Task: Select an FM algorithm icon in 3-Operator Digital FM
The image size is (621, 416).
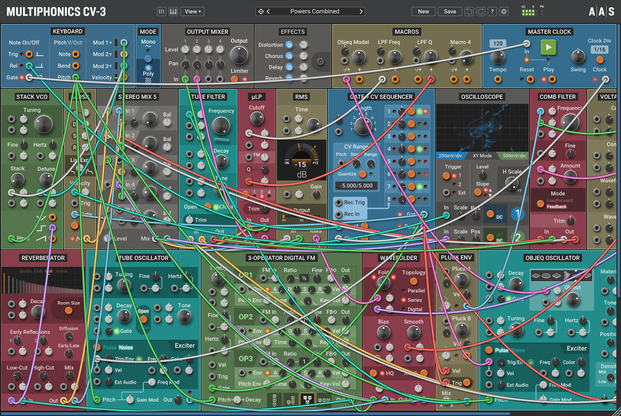Action: pyautogui.click(x=308, y=400)
